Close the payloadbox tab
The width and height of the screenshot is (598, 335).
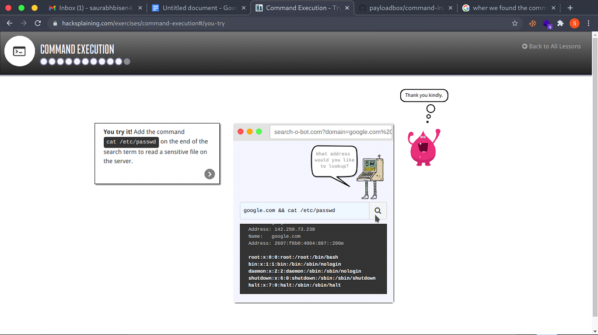(450, 8)
